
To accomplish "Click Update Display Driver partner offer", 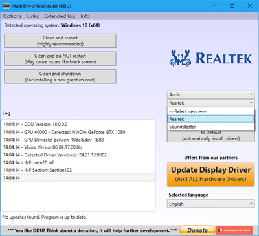I will [210, 175].
